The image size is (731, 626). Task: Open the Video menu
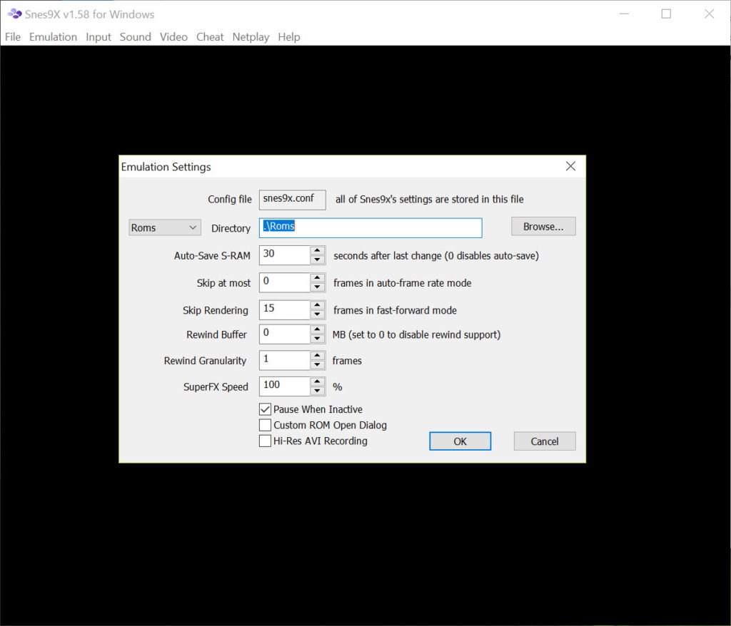click(x=173, y=37)
